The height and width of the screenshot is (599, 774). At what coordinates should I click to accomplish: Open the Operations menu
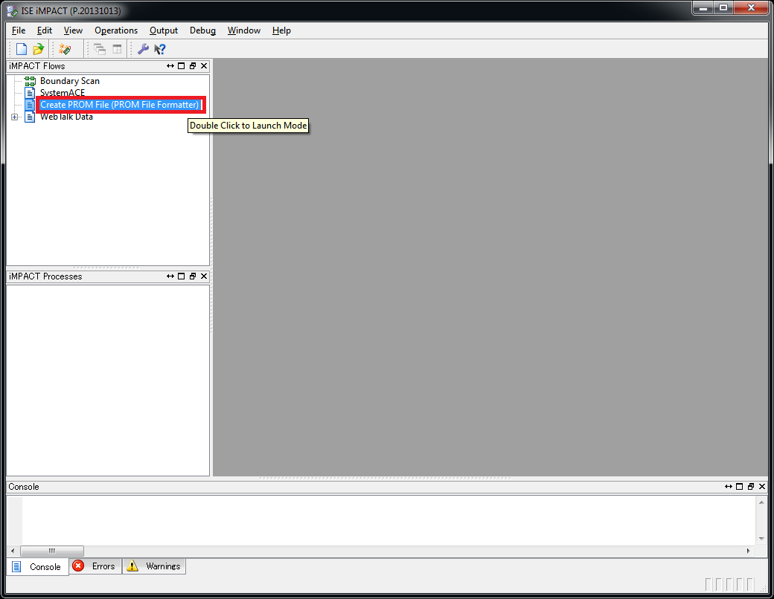point(116,30)
